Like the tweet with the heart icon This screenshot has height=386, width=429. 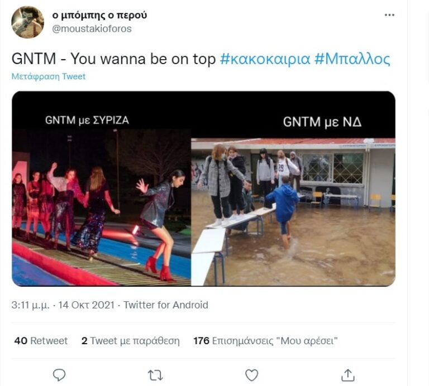point(252,375)
